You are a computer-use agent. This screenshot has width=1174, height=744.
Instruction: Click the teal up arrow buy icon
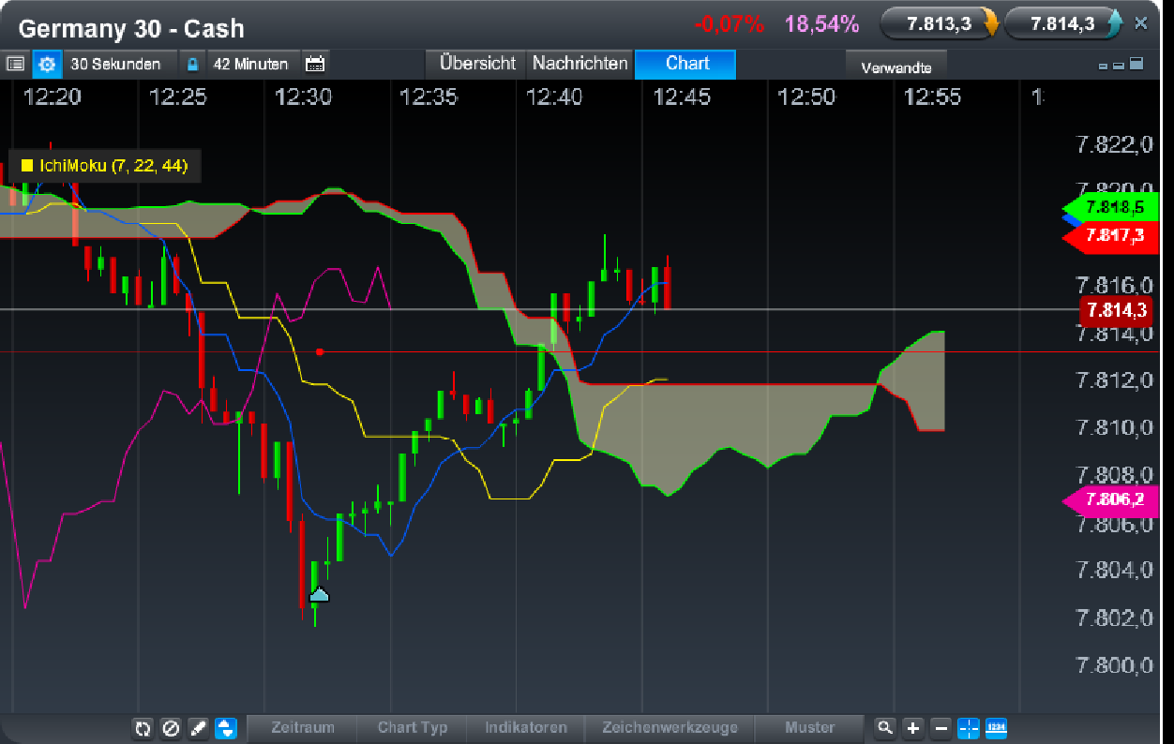[x=1115, y=23]
